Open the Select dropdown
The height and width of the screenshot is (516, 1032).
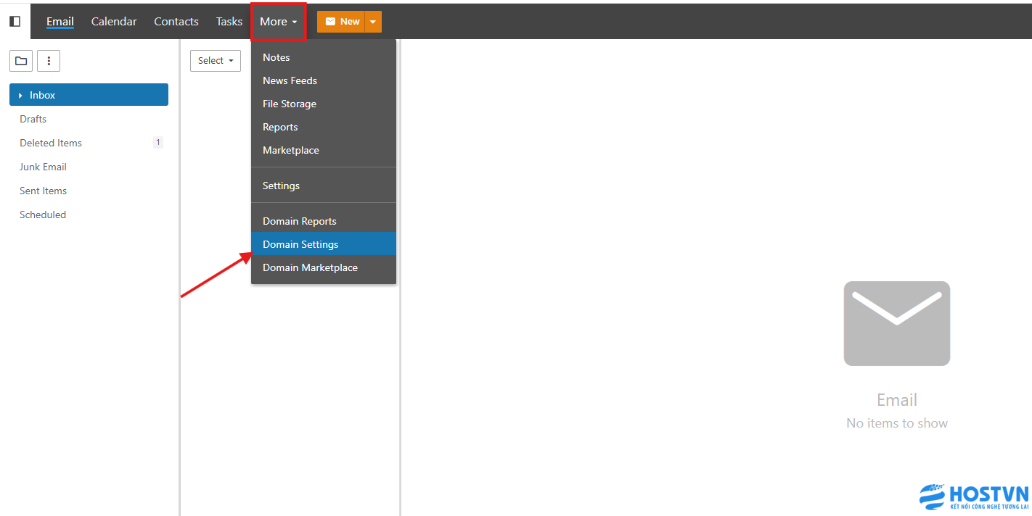pyautogui.click(x=215, y=61)
